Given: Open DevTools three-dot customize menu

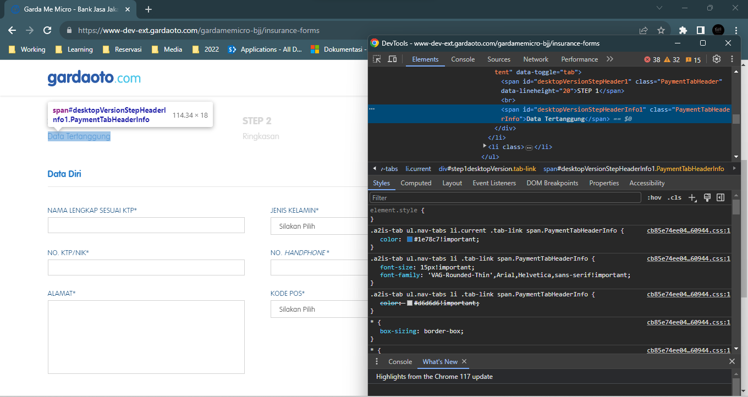Looking at the screenshot, I should pos(732,59).
